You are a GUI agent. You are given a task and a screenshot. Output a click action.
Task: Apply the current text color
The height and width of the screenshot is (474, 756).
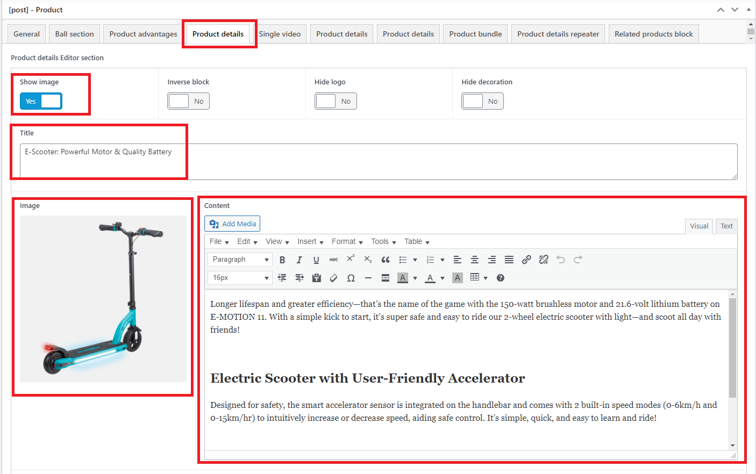430,278
